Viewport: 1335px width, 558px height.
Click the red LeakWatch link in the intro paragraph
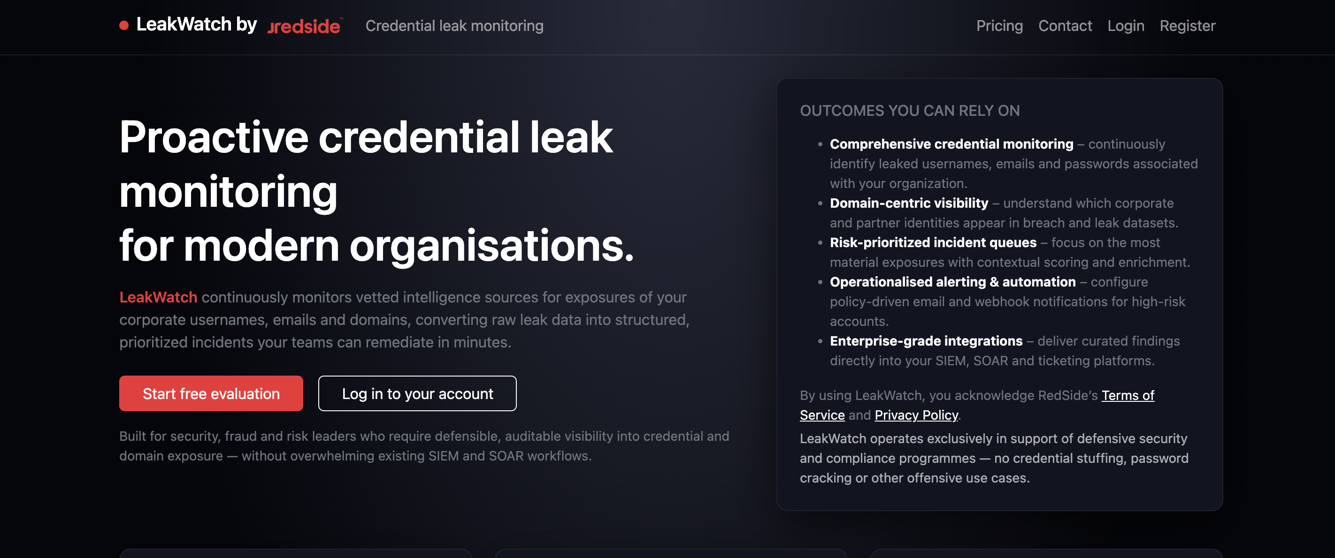click(158, 297)
